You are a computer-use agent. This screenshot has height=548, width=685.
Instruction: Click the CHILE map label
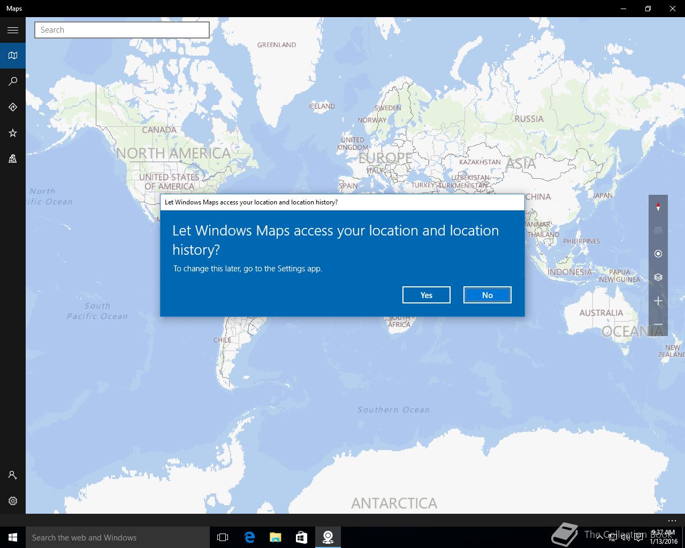coord(222,340)
